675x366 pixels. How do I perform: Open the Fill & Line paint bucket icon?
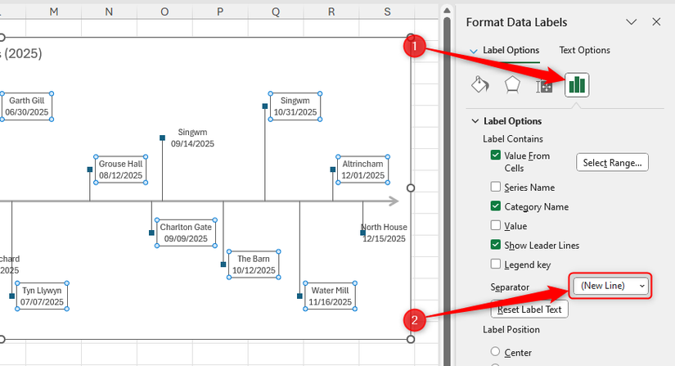pos(480,84)
